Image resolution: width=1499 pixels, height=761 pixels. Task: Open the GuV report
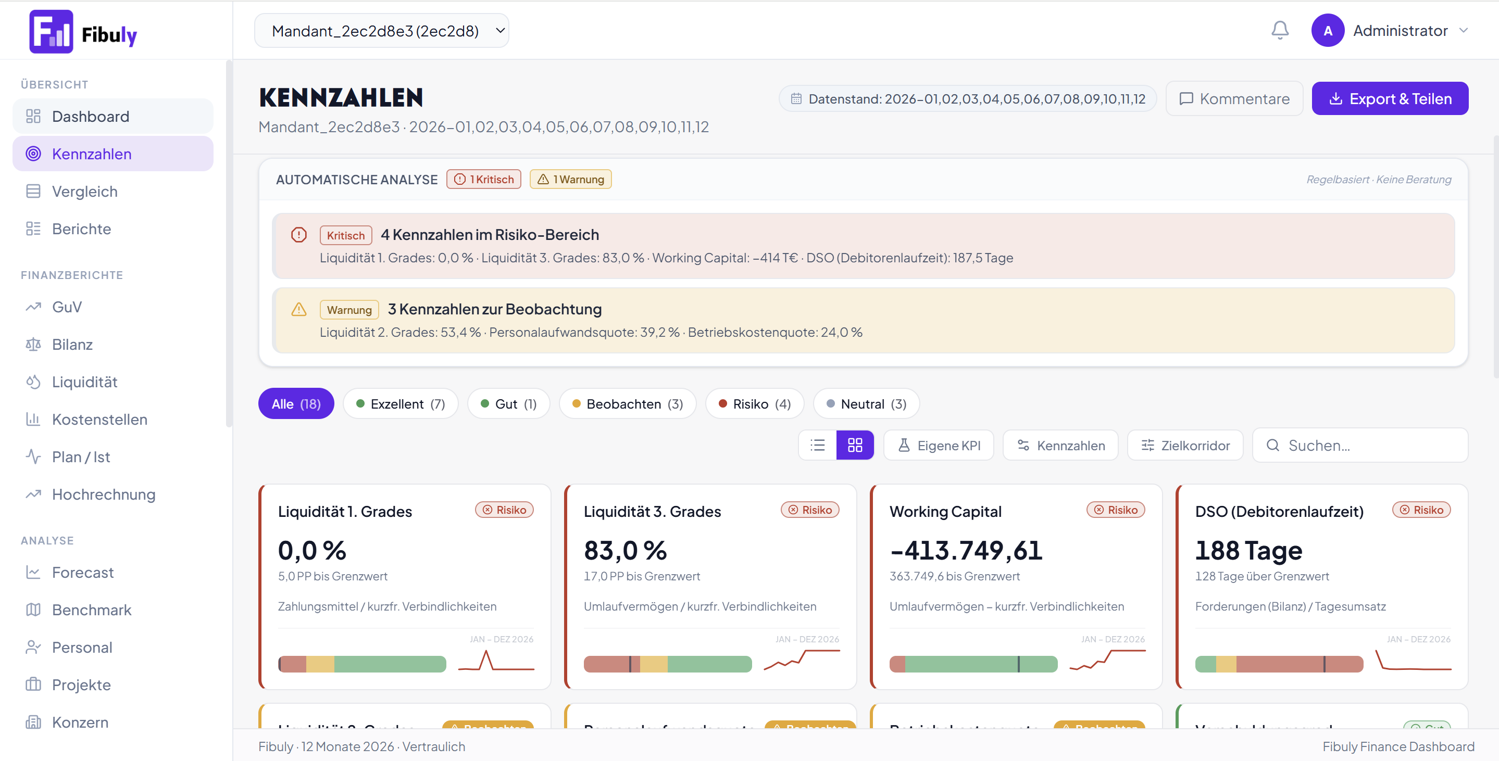(113, 307)
